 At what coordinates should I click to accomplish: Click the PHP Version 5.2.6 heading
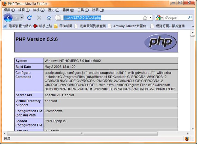coord(36,39)
